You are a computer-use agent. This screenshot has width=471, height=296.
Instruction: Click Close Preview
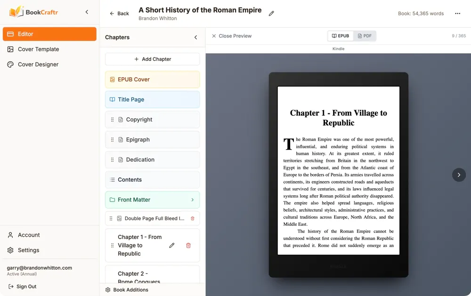point(232,36)
